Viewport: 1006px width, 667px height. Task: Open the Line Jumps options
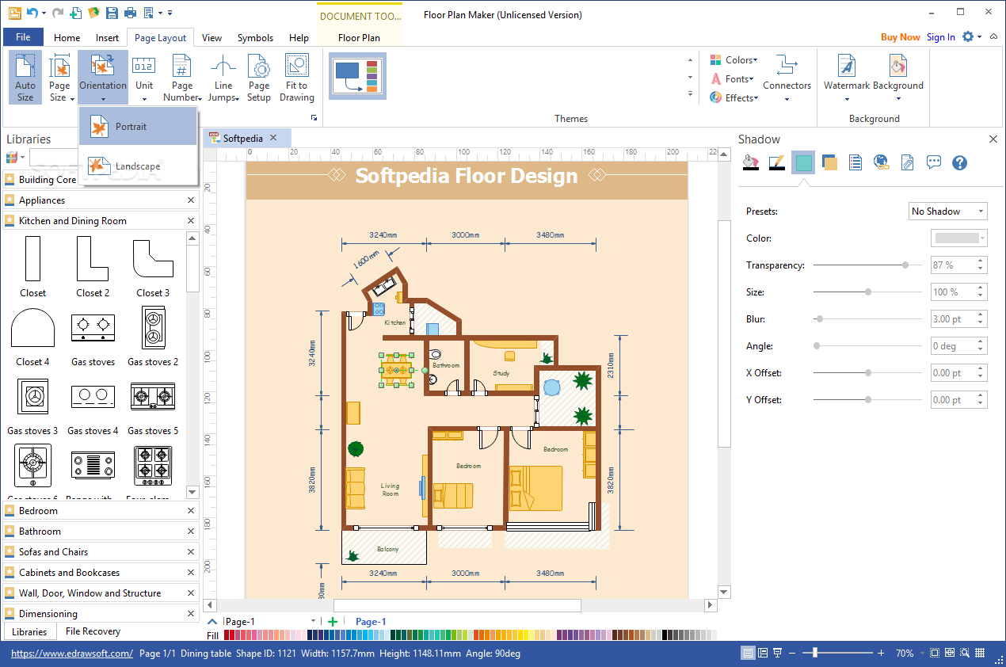click(x=223, y=78)
